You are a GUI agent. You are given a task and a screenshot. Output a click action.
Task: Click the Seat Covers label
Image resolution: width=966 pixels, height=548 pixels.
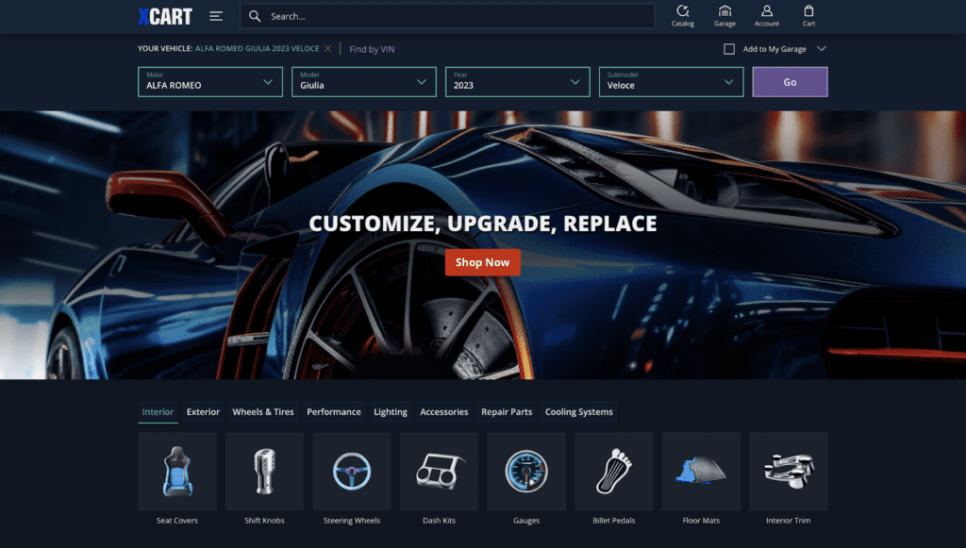coord(177,521)
